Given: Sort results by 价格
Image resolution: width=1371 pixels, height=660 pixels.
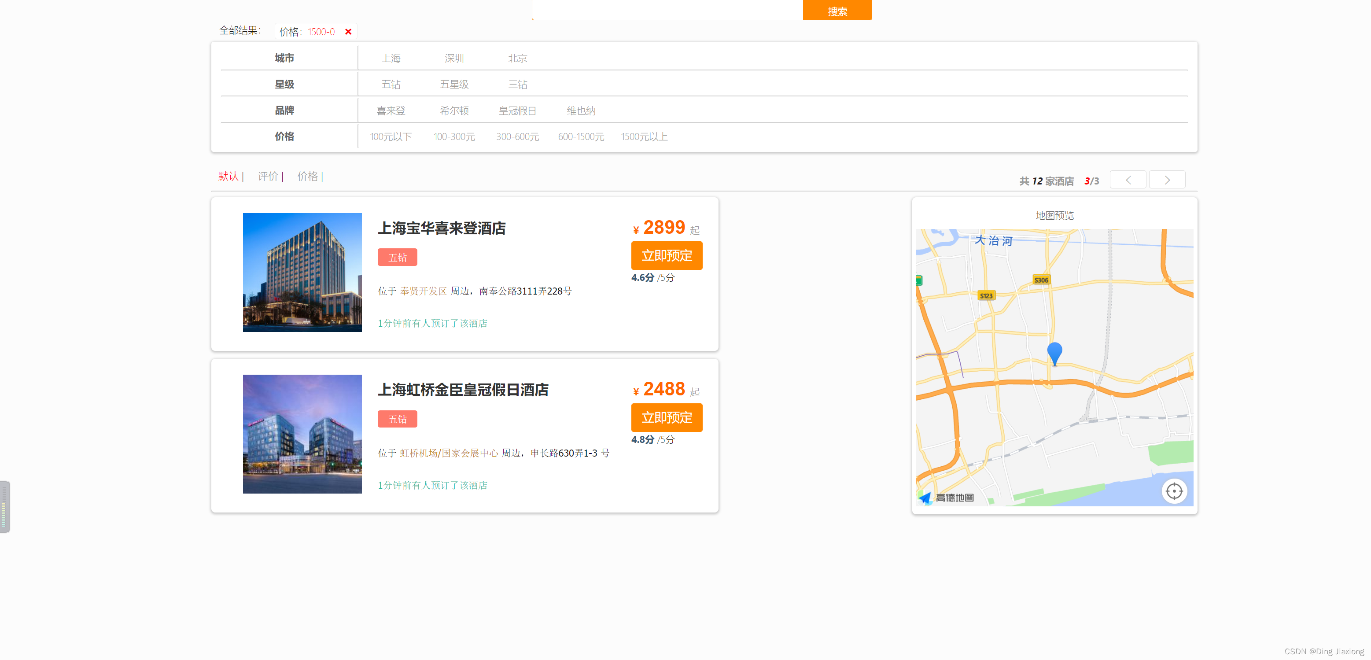Looking at the screenshot, I should click(x=308, y=176).
